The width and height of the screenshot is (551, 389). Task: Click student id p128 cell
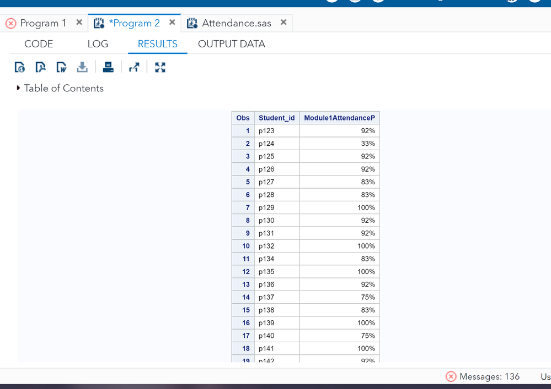click(276, 195)
